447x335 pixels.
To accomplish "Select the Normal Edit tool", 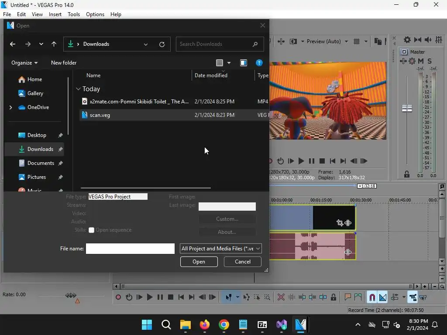I will coord(228,297).
